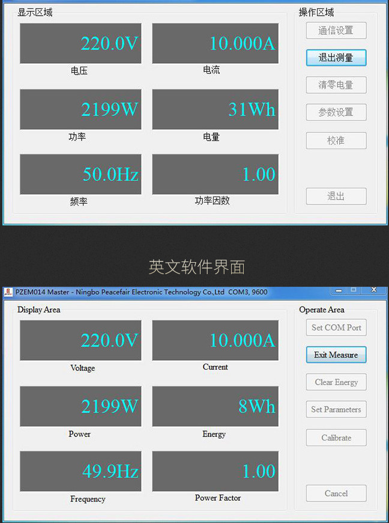Click the Exit Measure button
This screenshot has width=389, height=523.
click(336, 355)
